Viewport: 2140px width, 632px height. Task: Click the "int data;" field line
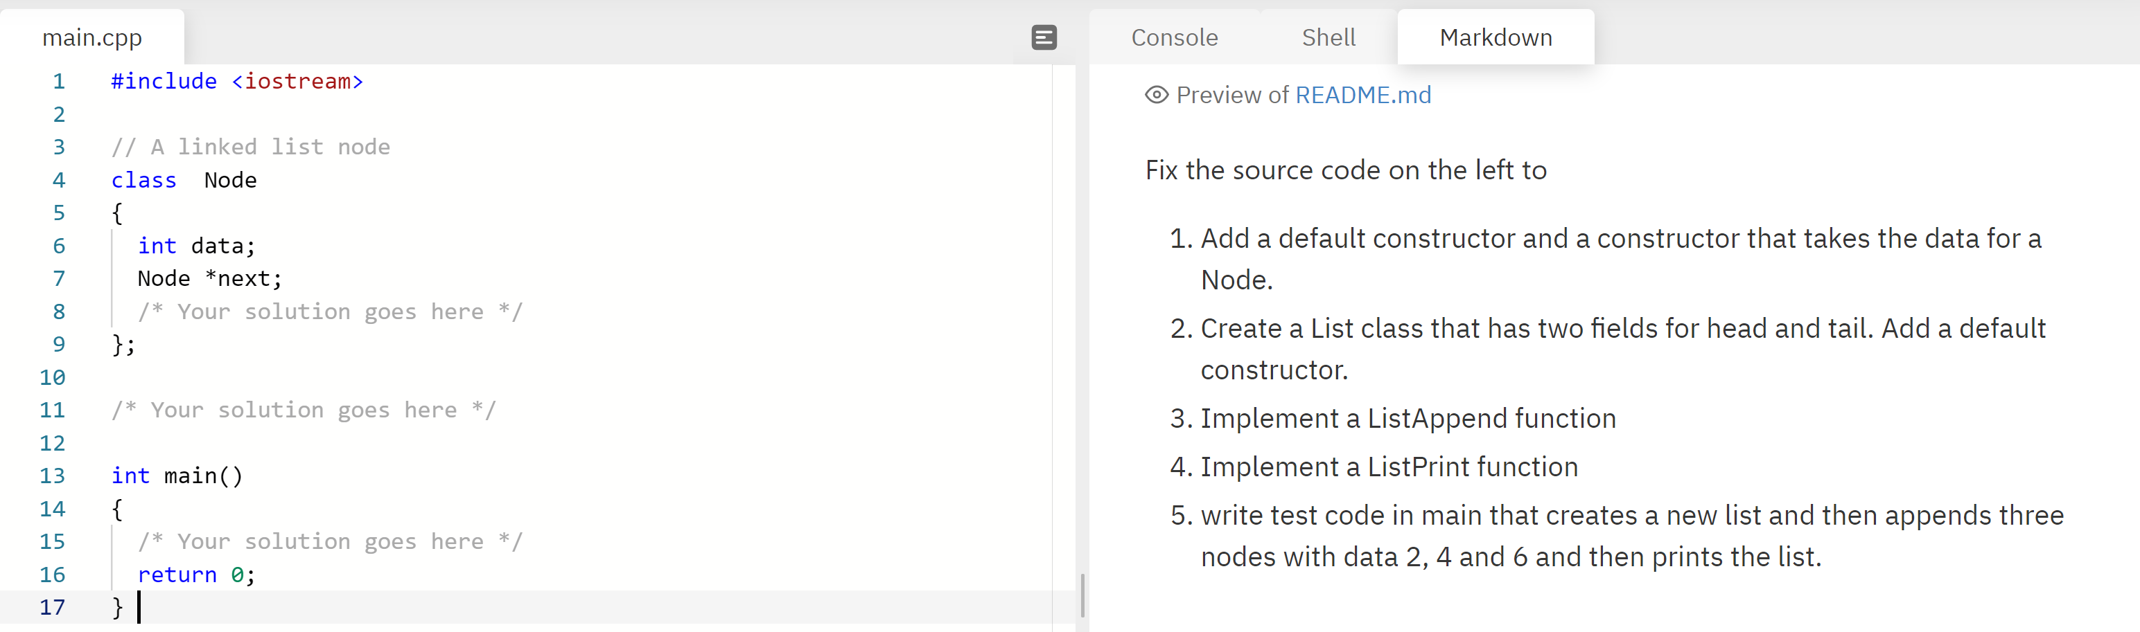[x=196, y=246]
